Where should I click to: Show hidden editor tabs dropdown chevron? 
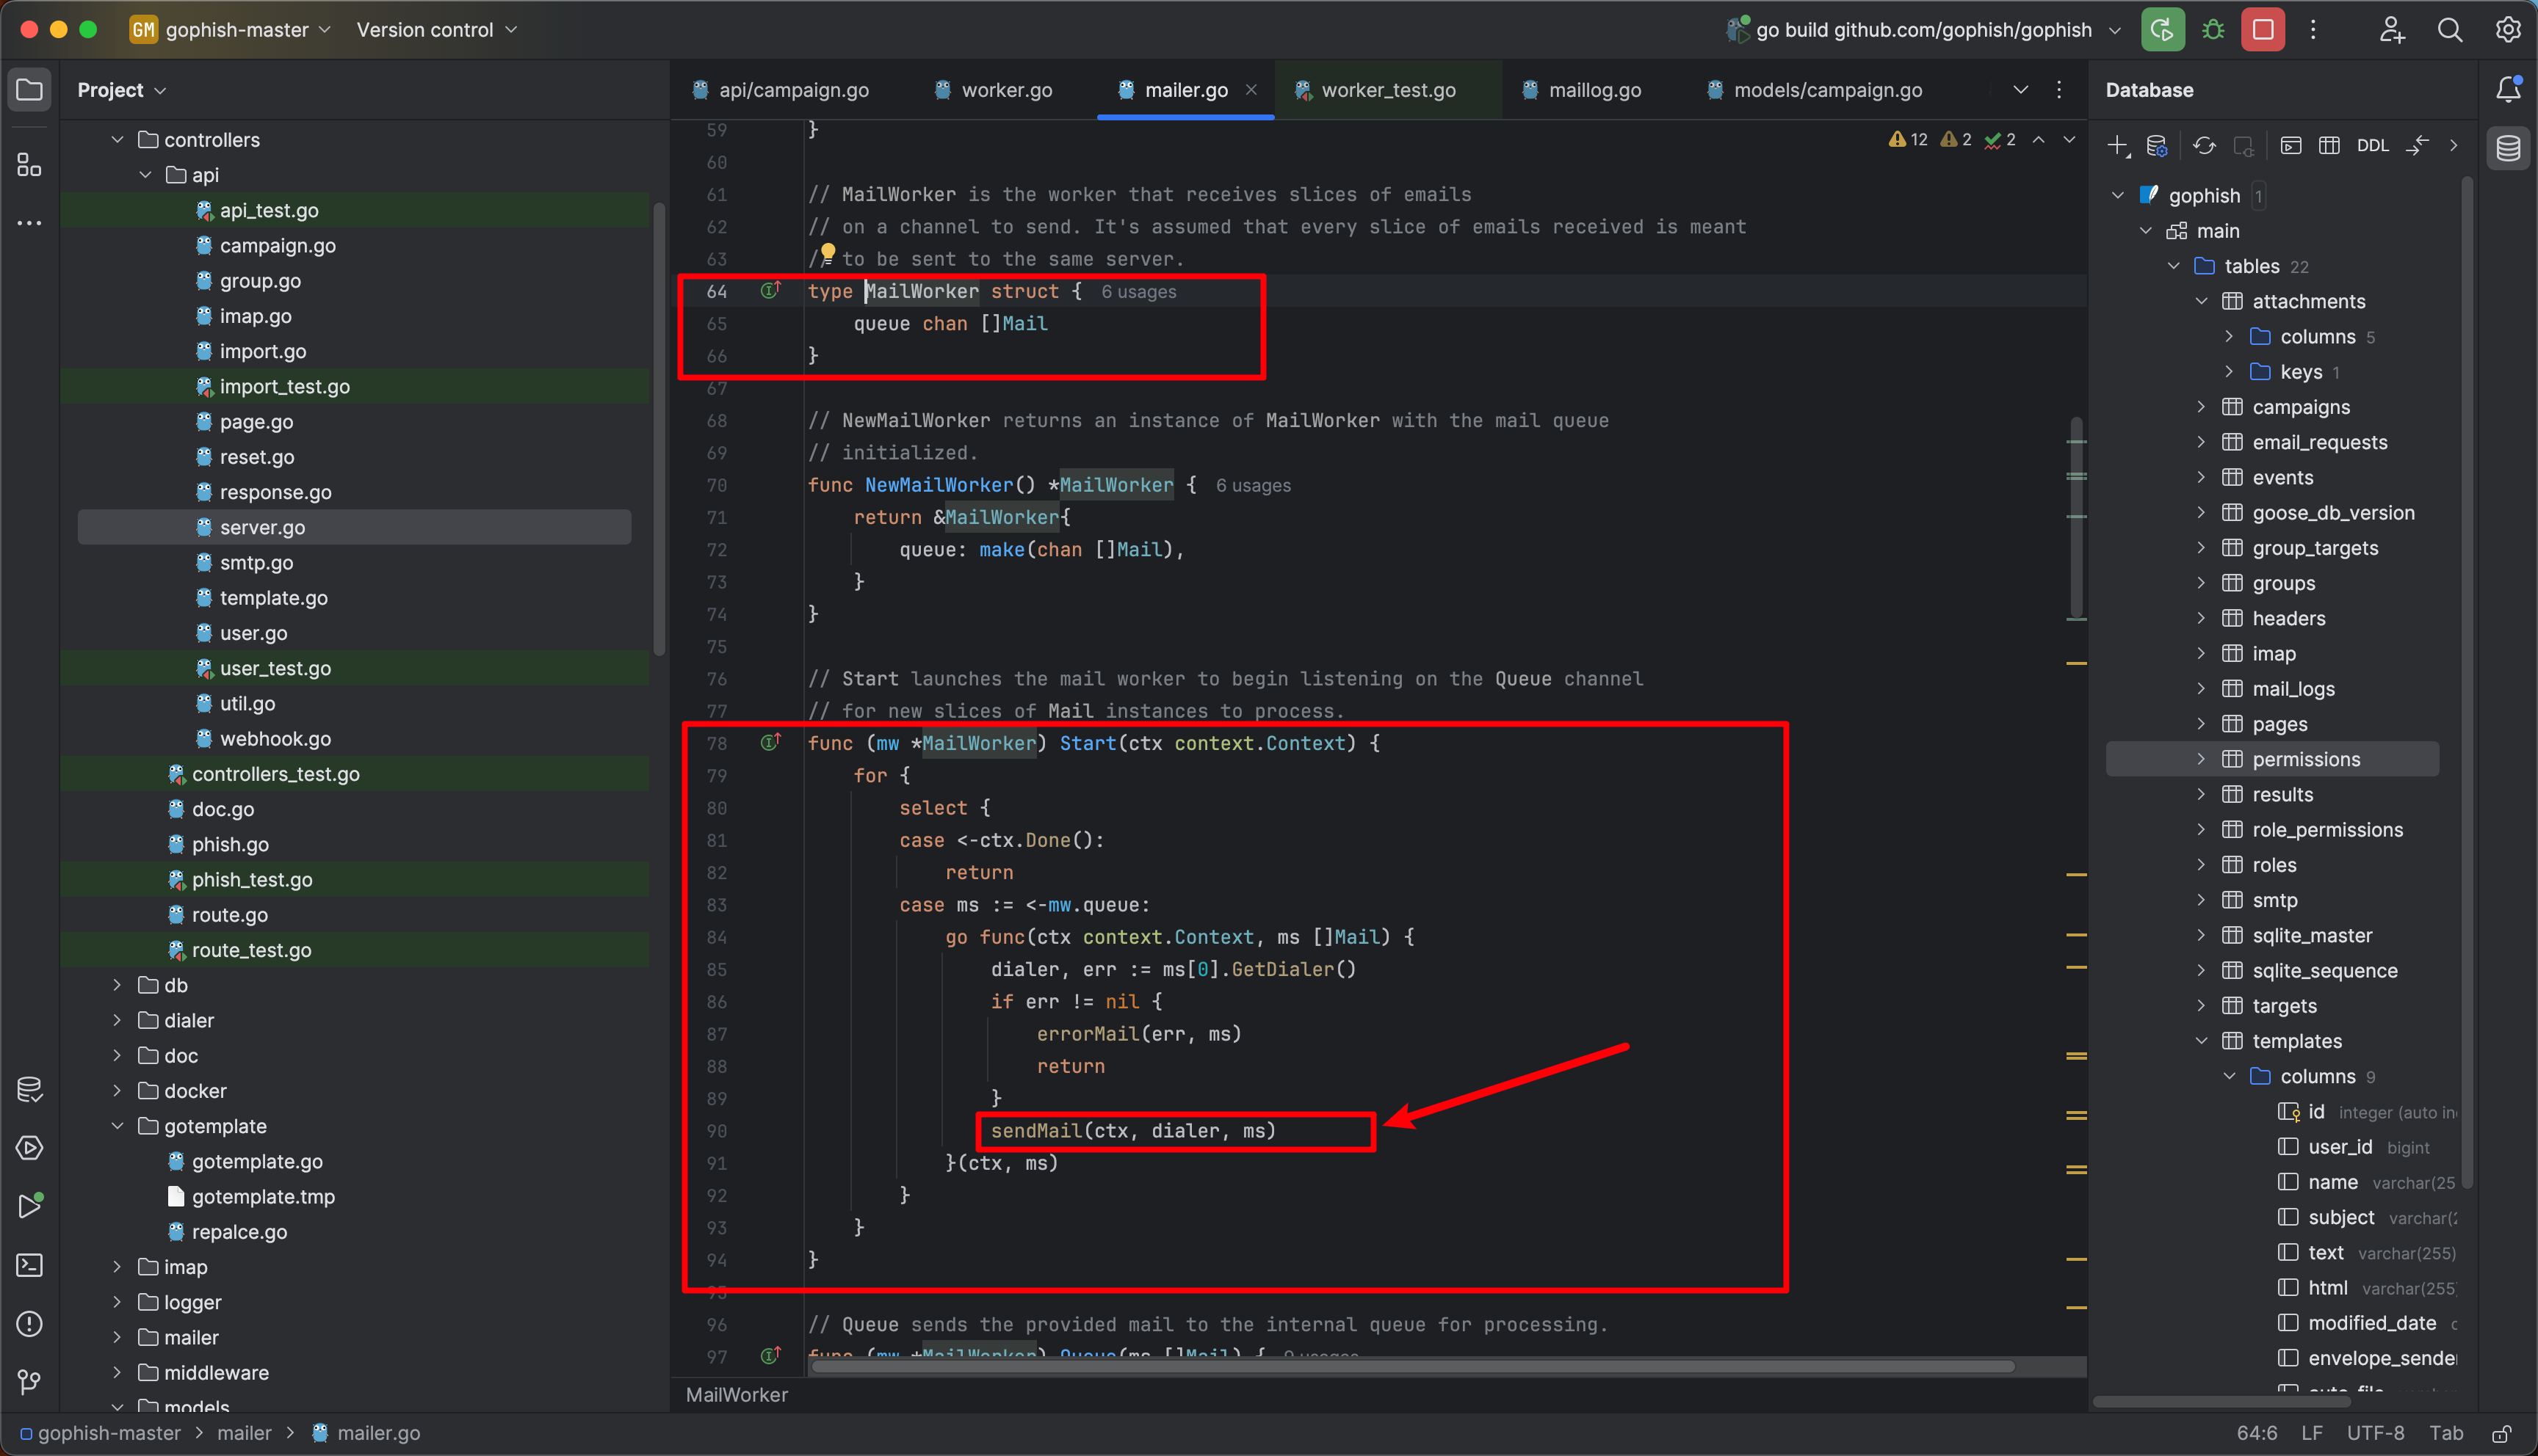2021,90
